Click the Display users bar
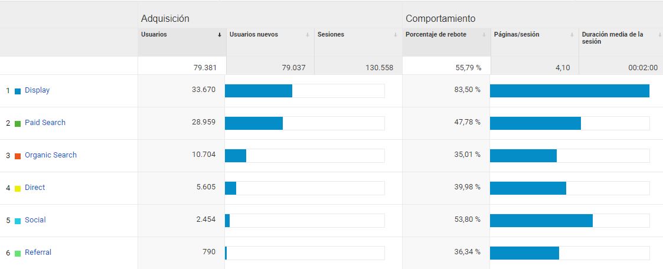 [259, 91]
